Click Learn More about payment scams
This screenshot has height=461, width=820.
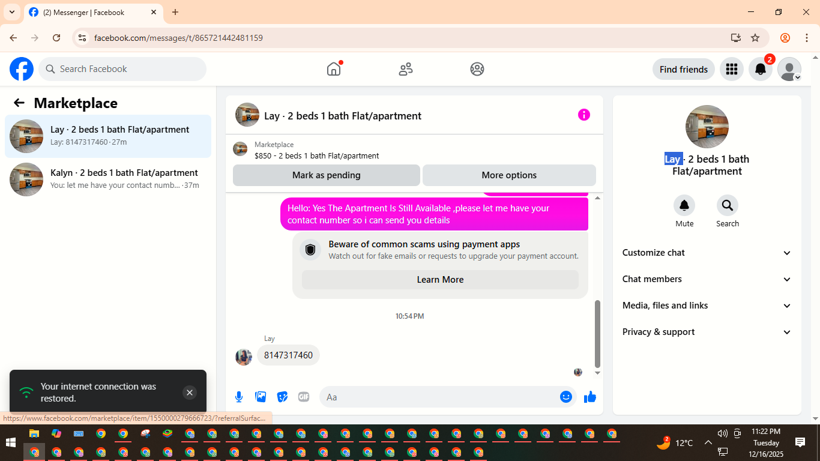point(440,280)
